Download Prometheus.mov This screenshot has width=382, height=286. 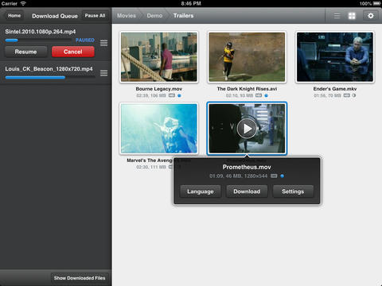click(x=247, y=191)
